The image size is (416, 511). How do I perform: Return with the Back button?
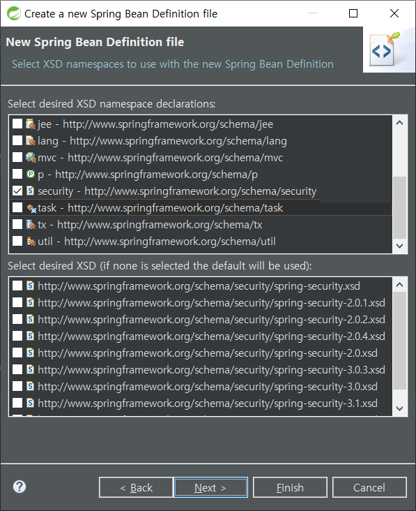[x=136, y=487]
